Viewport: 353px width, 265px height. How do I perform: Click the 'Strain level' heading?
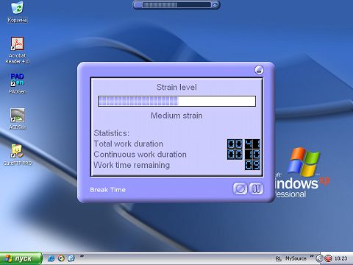[x=176, y=87]
